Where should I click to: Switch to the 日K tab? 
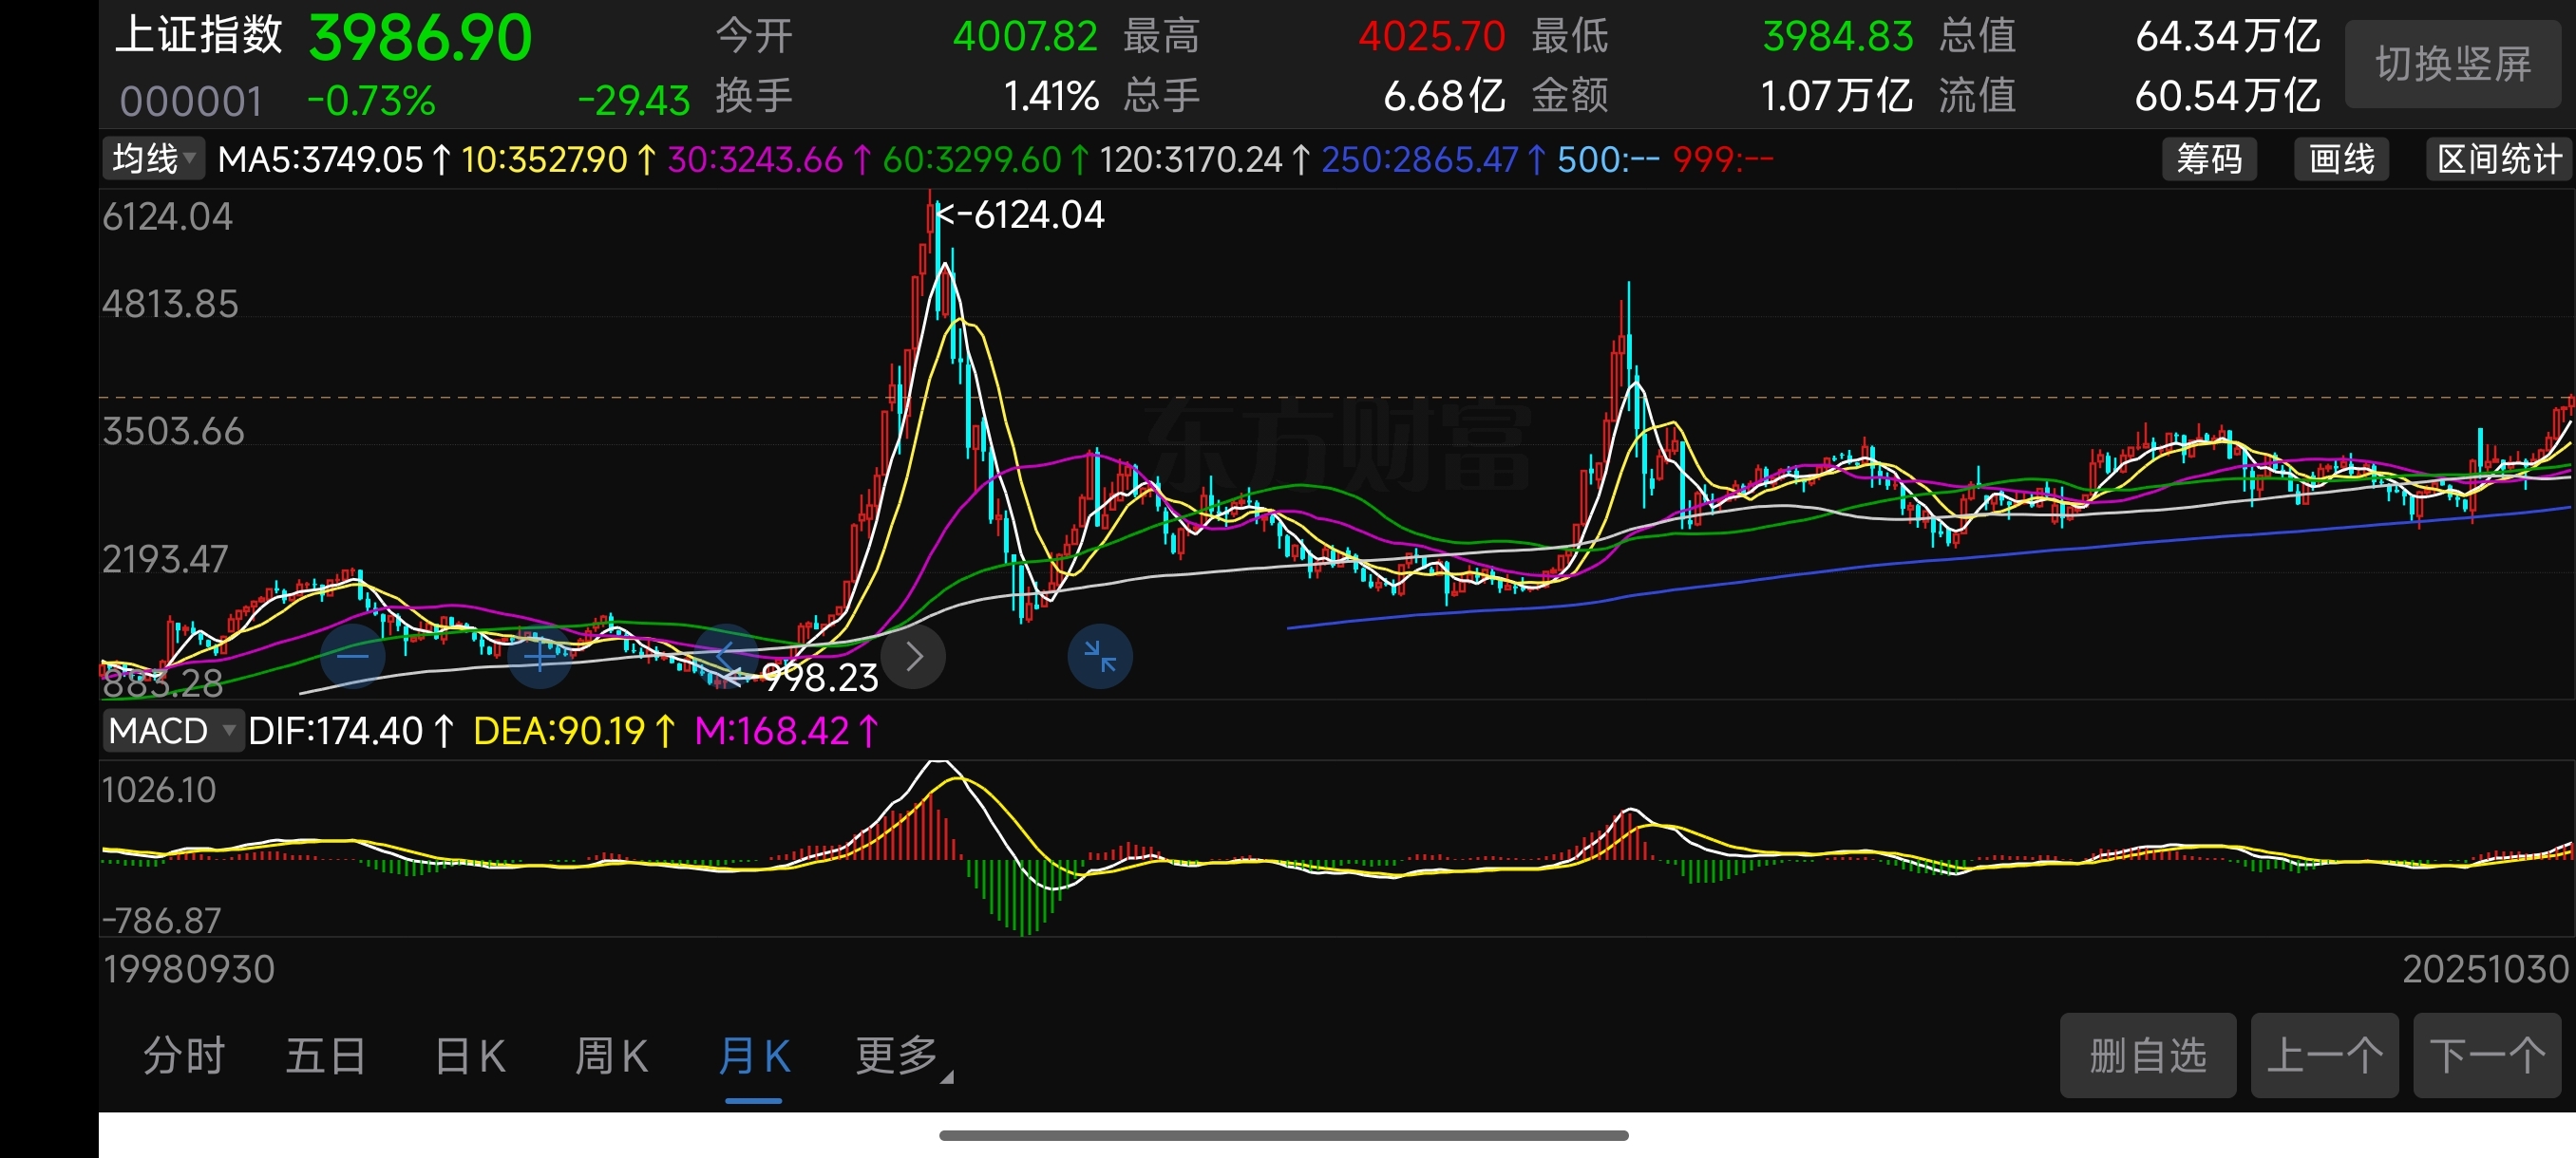(x=470, y=1056)
